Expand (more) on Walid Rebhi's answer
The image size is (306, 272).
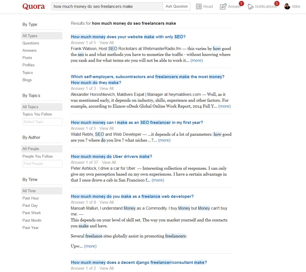coord(164,140)
